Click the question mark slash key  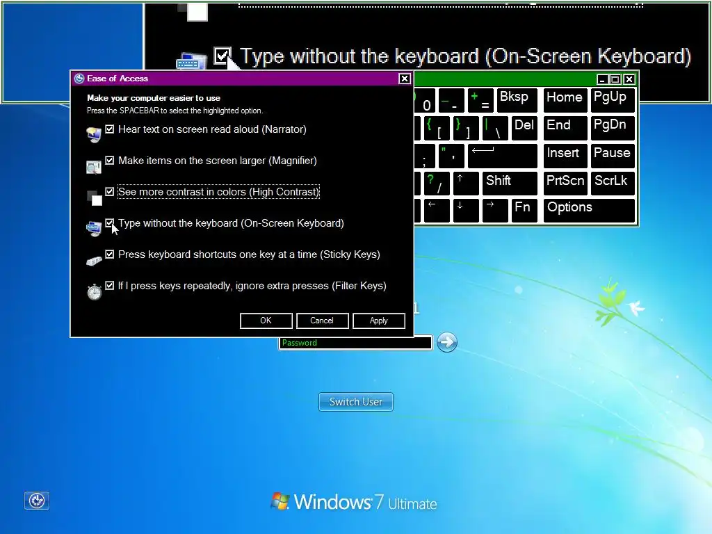(x=437, y=184)
